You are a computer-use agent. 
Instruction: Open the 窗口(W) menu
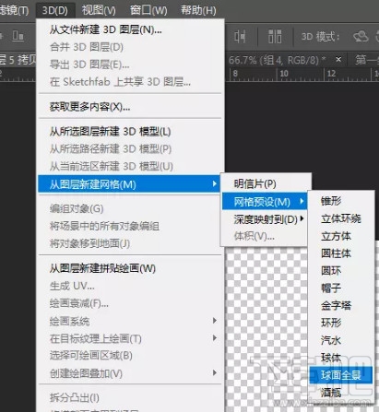click(x=148, y=10)
